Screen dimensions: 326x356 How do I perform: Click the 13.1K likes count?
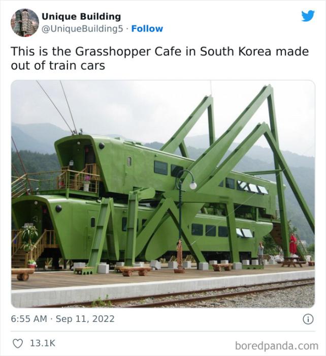(43, 343)
